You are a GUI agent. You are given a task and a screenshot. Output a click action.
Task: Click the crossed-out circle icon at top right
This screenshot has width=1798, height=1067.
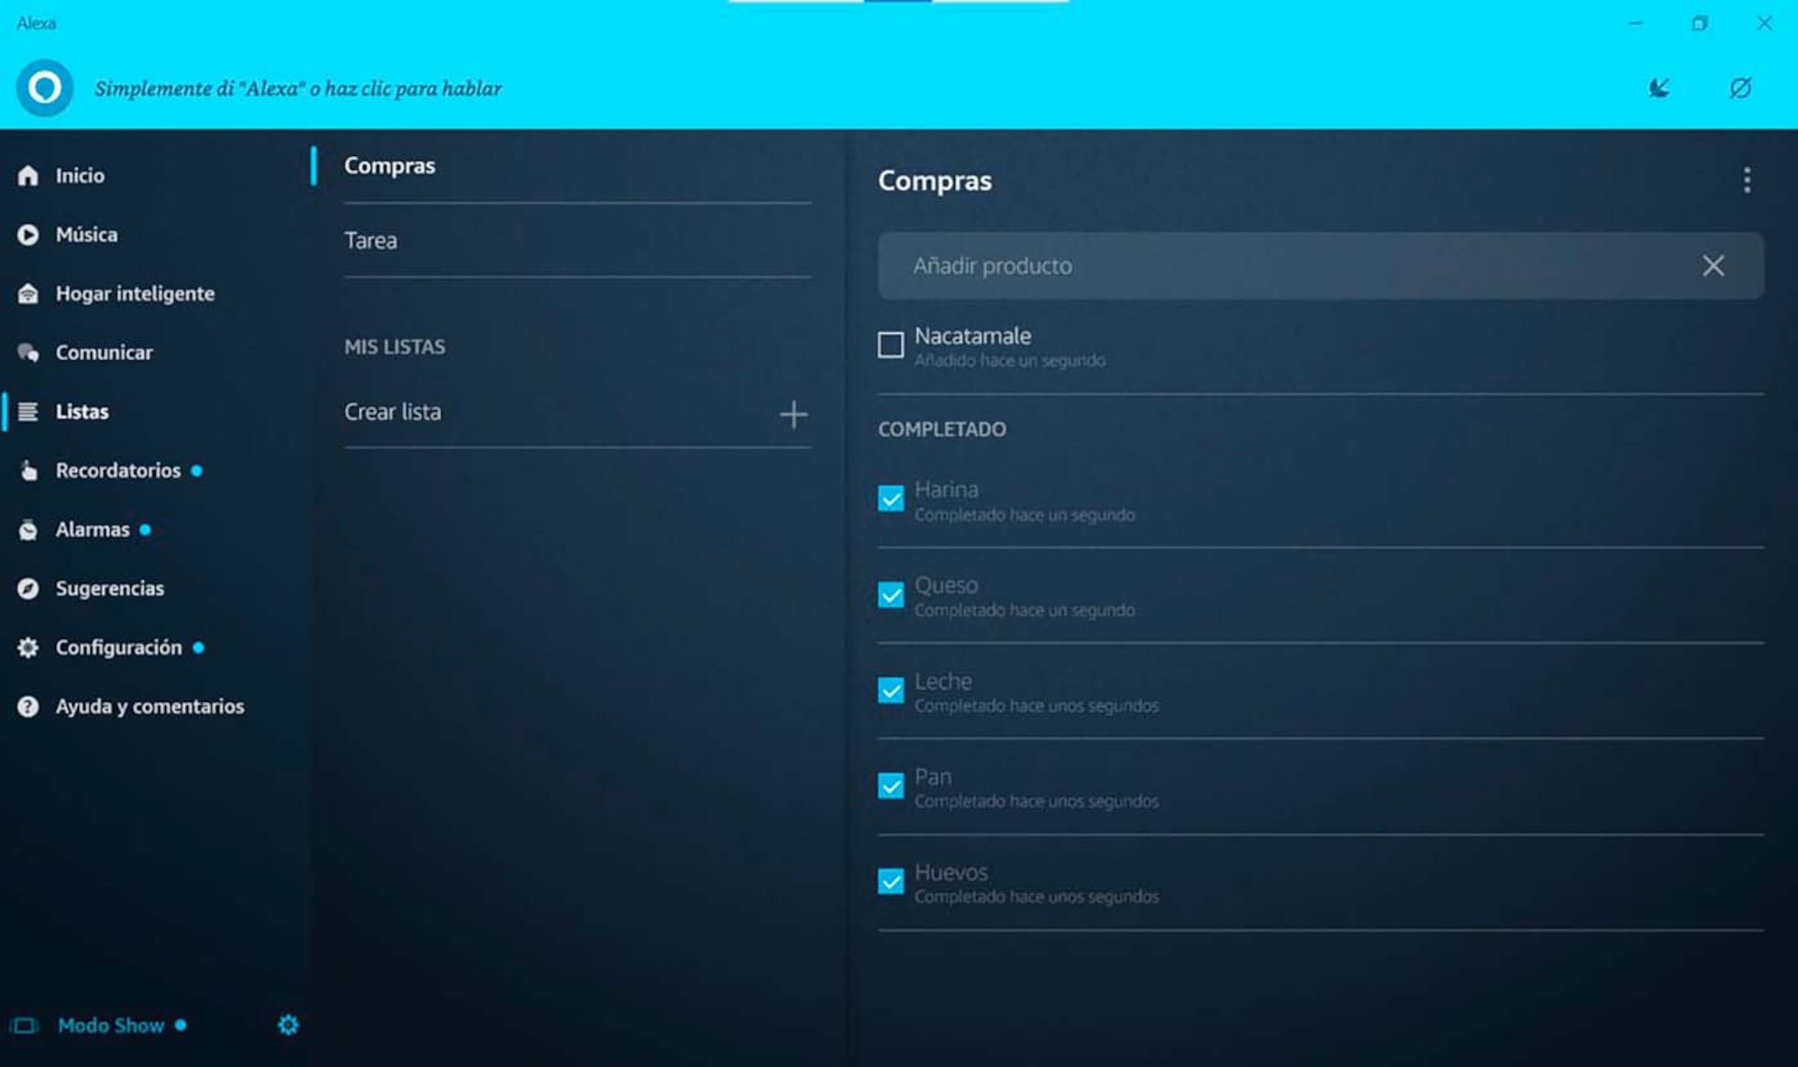coord(1740,88)
